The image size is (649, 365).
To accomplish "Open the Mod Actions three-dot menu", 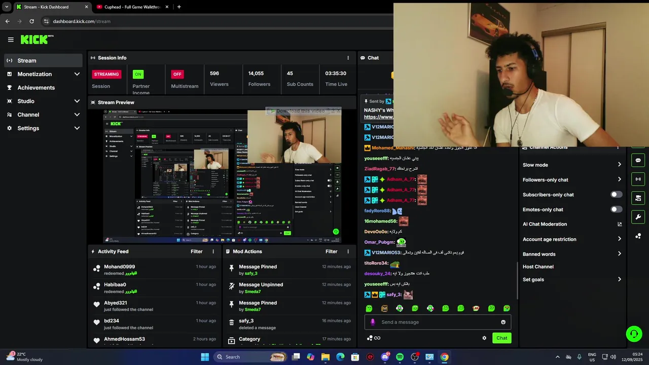I will 348,251.
